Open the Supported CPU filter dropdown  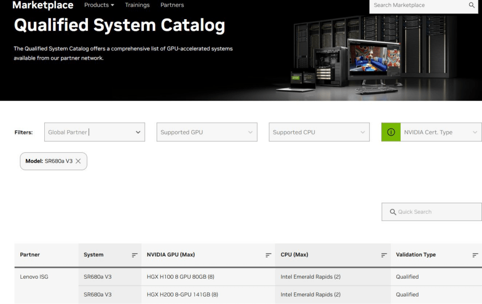[x=319, y=132]
